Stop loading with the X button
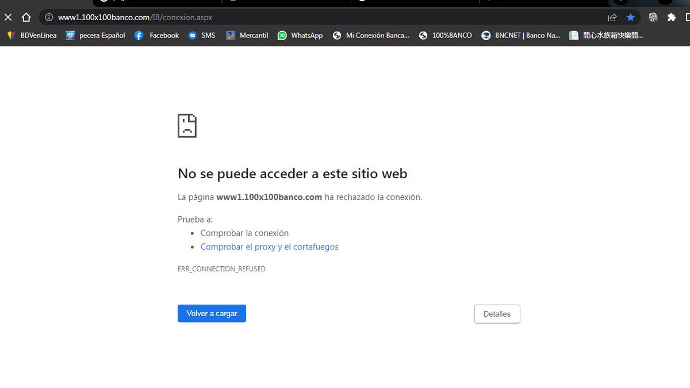The height and width of the screenshot is (388, 690). tap(8, 17)
